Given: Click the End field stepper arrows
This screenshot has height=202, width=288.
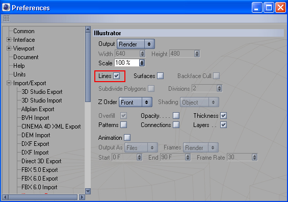Looking at the screenshot, I should 188,157.
